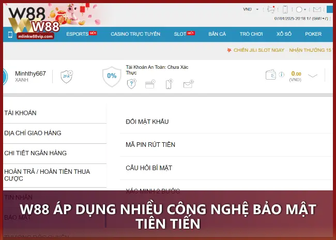Click the Minhthy667 username
This screenshot has width=336, height=240.
[x=30, y=73]
